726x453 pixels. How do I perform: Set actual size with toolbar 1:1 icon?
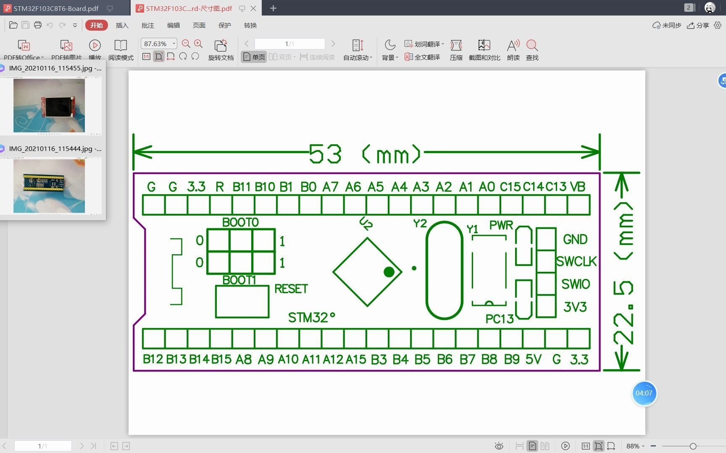click(x=146, y=57)
